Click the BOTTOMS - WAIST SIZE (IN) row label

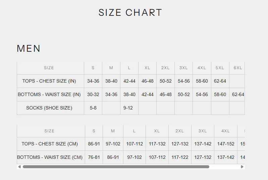[49, 94]
